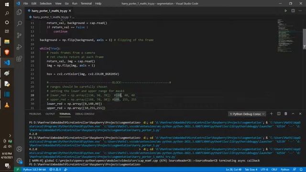The height and width of the screenshot is (172, 306).
Task: Click the while(True) statement on line 17
Action: coord(50,48)
